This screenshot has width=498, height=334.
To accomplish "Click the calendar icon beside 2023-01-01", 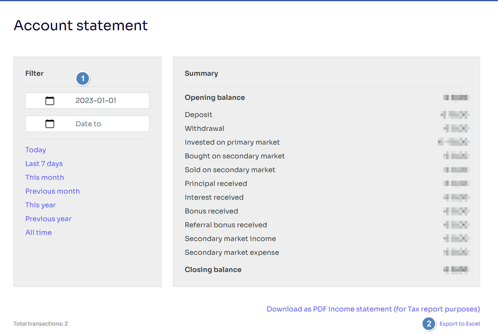I will [x=50, y=101].
